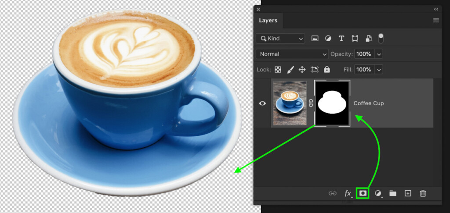Lock artboard nesting icon

(315, 70)
